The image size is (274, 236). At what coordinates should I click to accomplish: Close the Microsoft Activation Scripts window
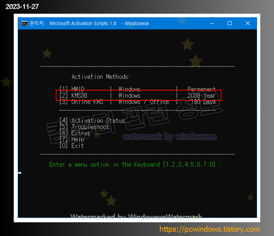tap(247, 23)
